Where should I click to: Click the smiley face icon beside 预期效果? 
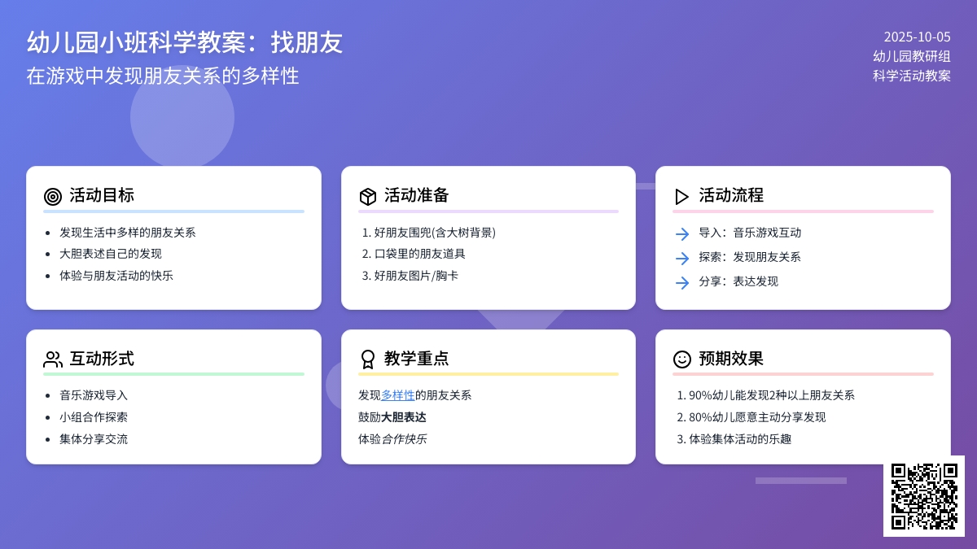(x=682, y=359)
